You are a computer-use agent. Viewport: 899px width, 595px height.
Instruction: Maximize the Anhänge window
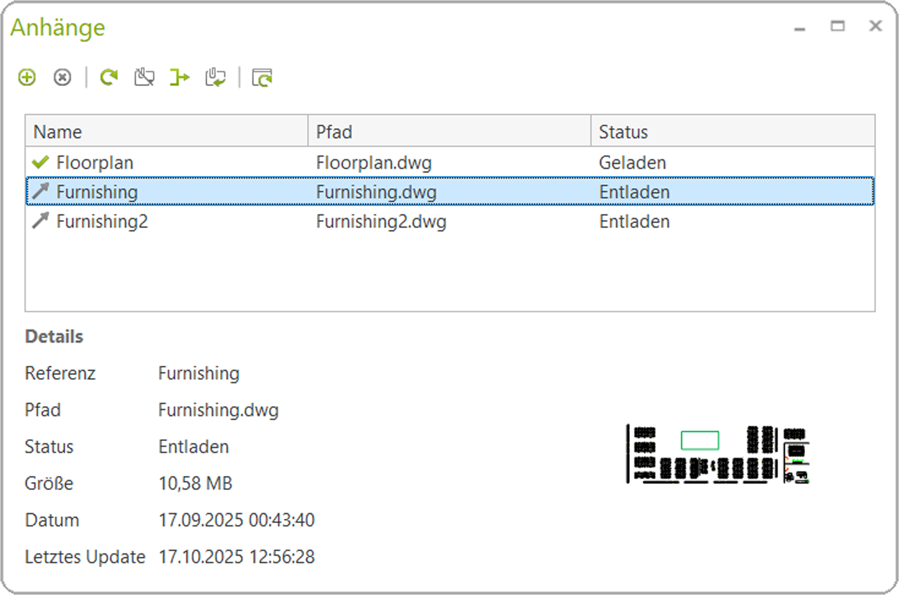837,26
